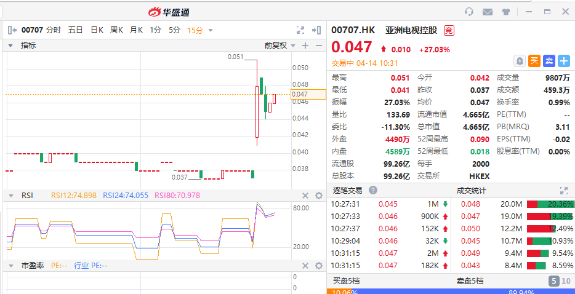Switch to 1分 chart tab

[x=155, y=30]
